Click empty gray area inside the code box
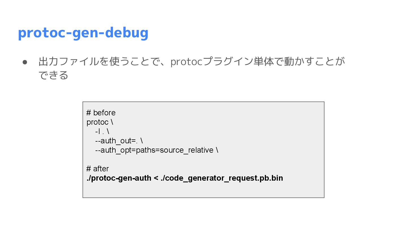 [x=269, y=127]
